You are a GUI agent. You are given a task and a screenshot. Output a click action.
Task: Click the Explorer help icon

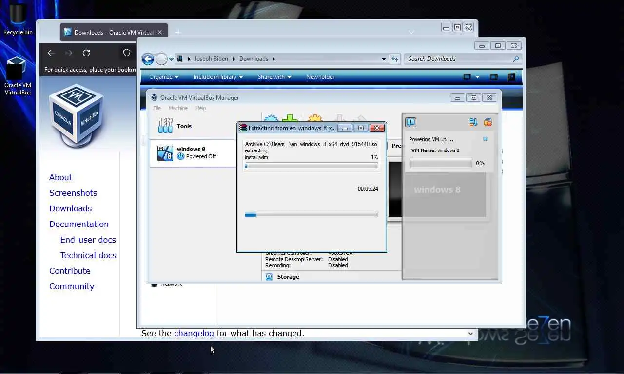(x=511, y=77)
